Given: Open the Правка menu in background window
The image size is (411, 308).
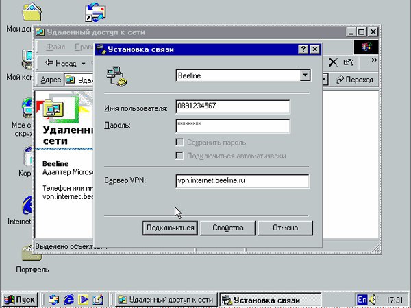Looking at the screenshot, I should click(84, 47).
